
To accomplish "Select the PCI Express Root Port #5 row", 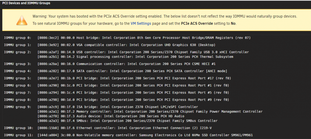I will (x=133, y=93).
